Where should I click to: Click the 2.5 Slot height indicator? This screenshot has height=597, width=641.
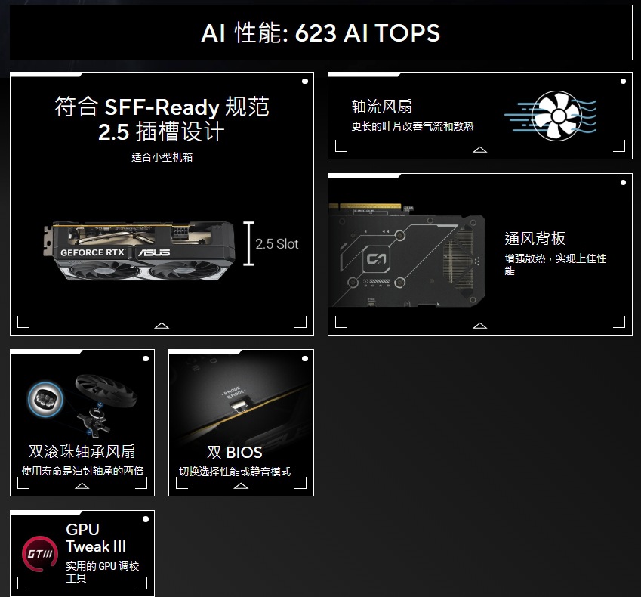tap(271, 244)
